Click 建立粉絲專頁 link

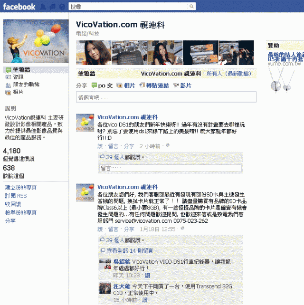20,188
